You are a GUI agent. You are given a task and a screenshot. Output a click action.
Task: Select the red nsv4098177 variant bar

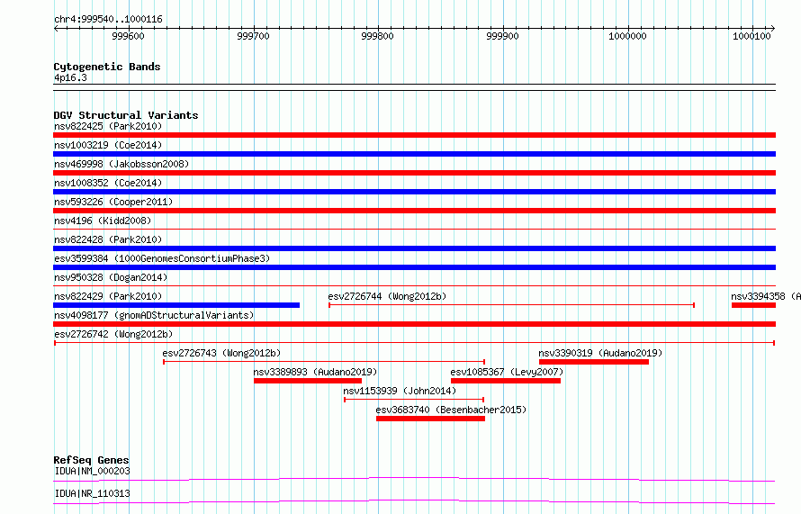tap(414, 324)
